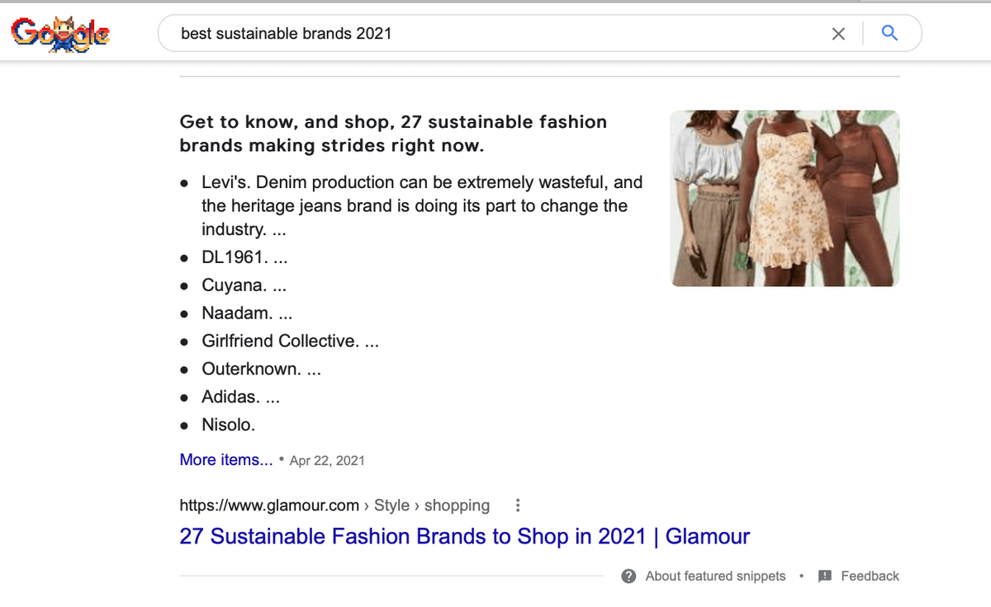Click the 'Style › shopping' breadcrumb
The width and height of the screenshot is (991, 607).
(x=432, y=505)
